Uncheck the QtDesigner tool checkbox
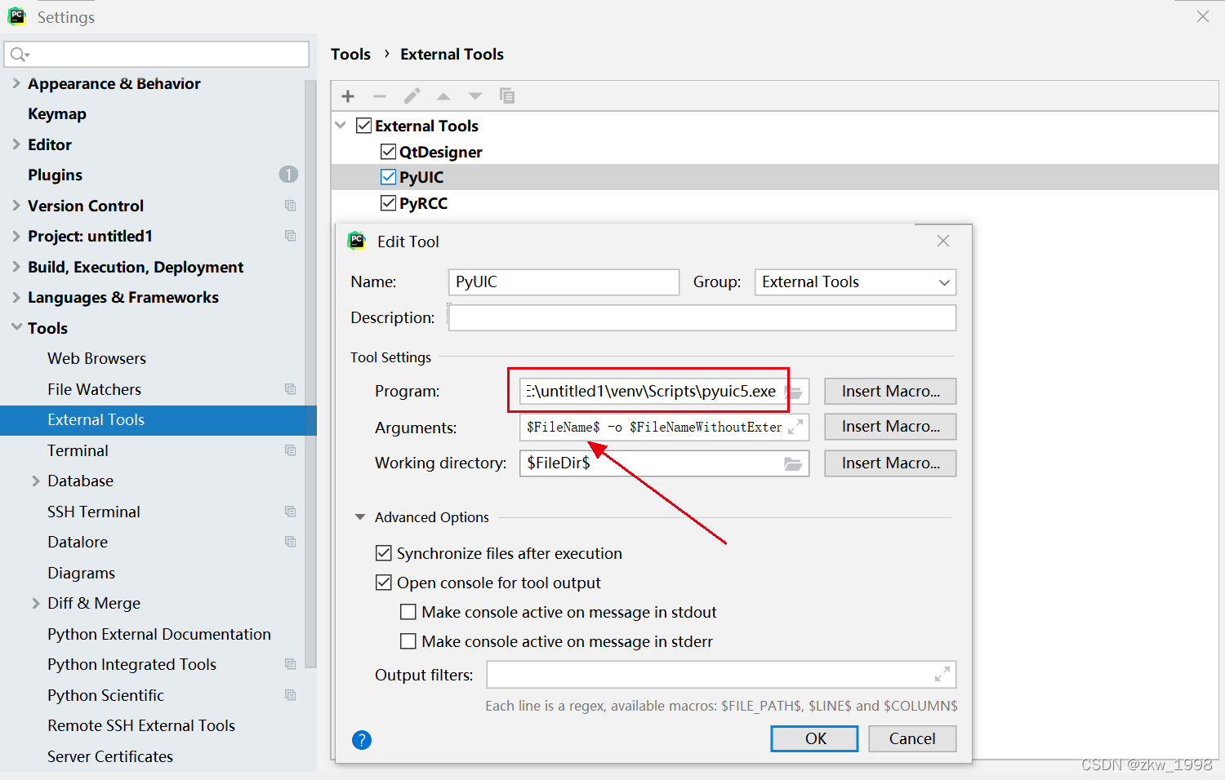 (x=388, y=151)
